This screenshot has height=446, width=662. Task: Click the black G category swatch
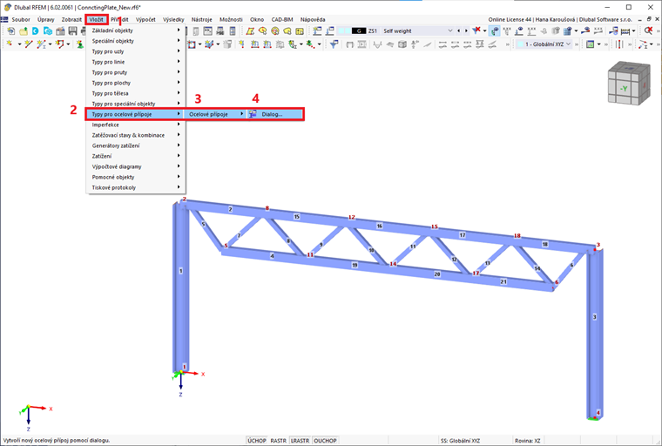point(359,30)
